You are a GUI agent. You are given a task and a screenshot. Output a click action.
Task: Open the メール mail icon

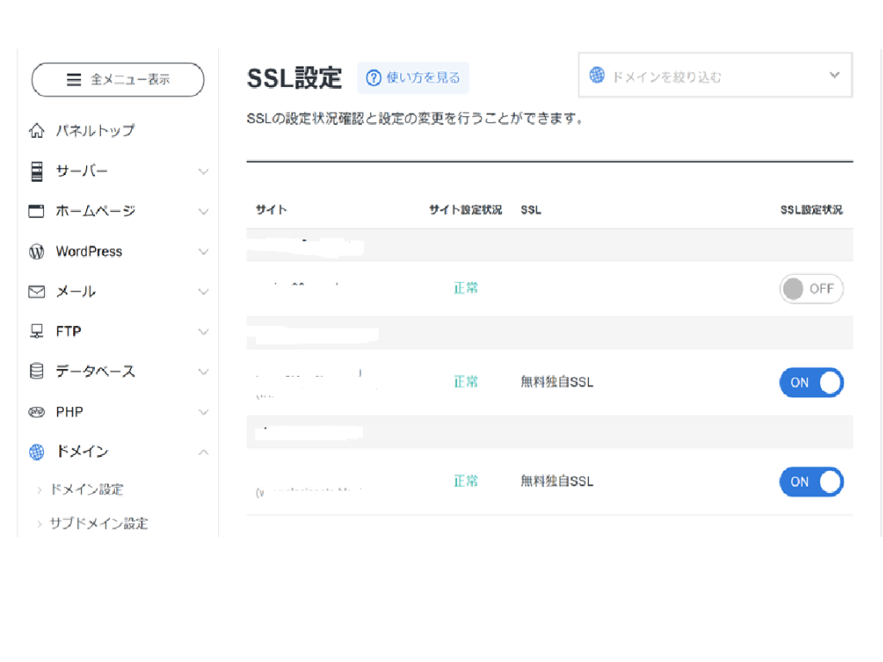click(36, 291)
